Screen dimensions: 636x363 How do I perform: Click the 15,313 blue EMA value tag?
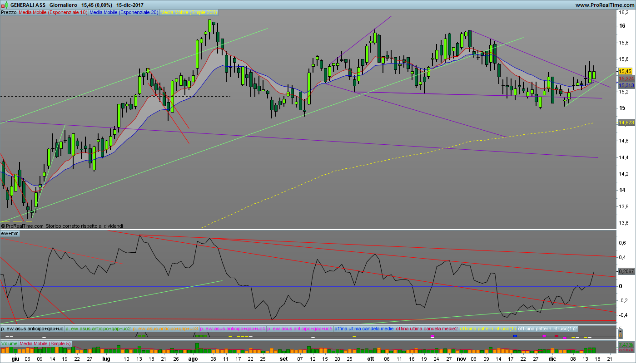pos(626,85)
